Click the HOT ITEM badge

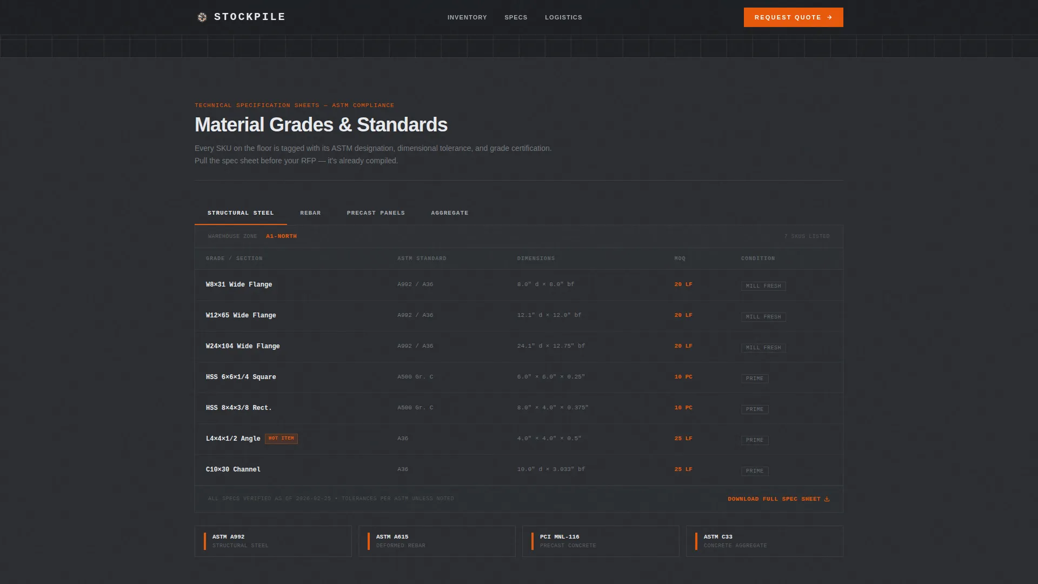pos(281,439)
